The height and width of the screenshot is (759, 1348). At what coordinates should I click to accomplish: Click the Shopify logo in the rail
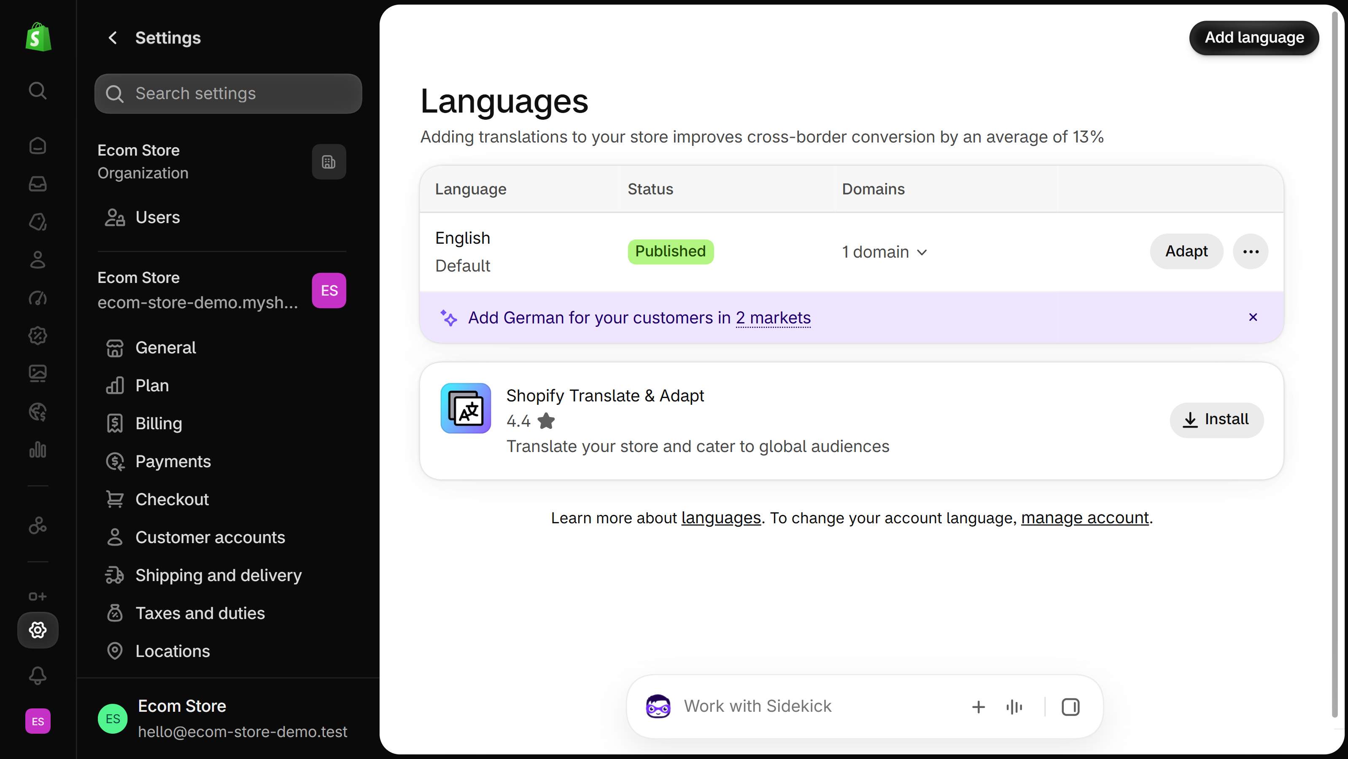38,37
